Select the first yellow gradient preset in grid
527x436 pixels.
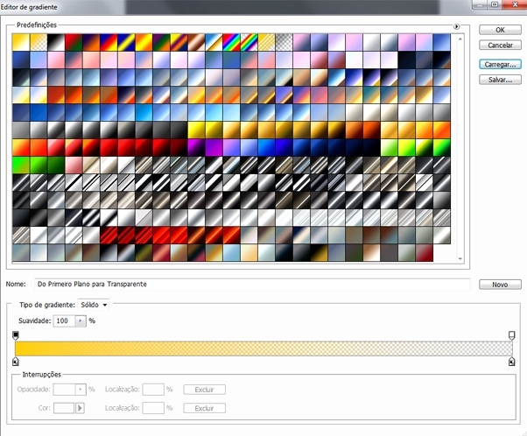tap(21, 42)
